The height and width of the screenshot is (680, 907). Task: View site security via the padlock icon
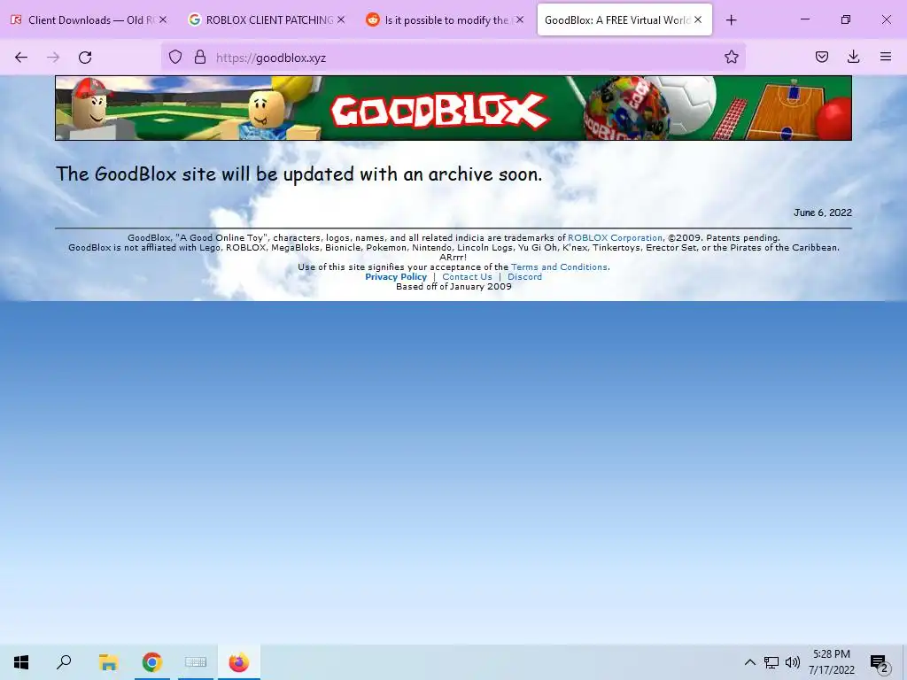200,57
